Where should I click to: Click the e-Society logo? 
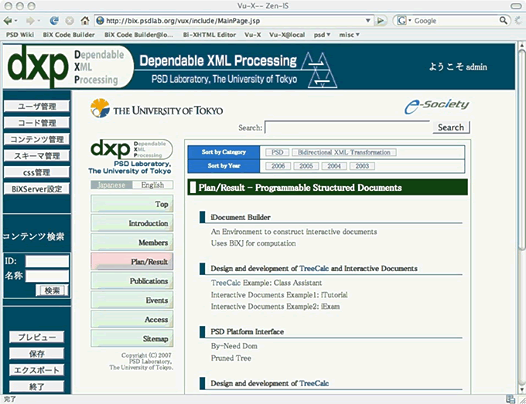(x=436, y=107)
